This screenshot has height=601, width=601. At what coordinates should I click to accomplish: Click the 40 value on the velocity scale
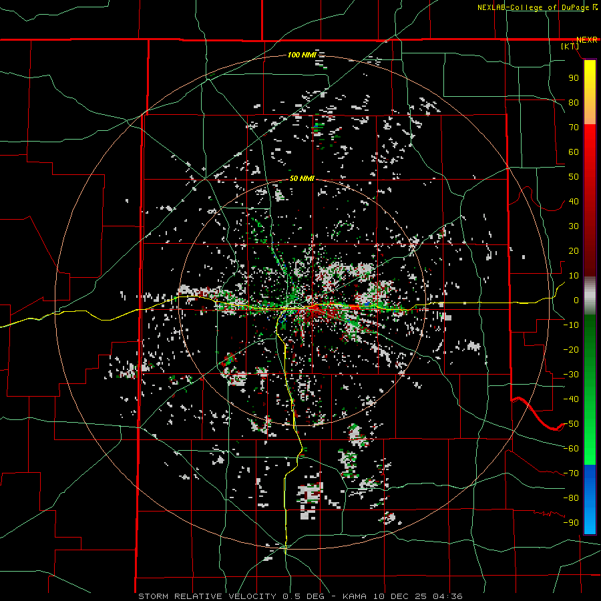pyautogui.click(x=574, y=201)
